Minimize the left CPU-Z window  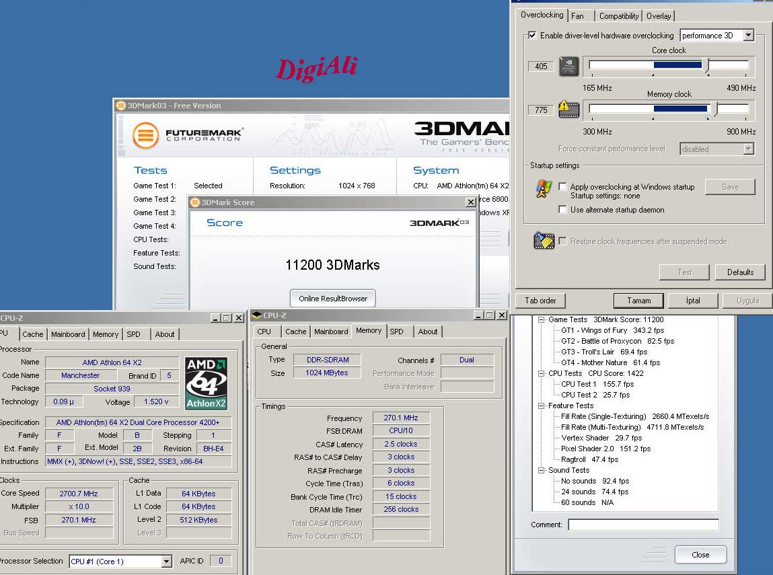[215, 318]
